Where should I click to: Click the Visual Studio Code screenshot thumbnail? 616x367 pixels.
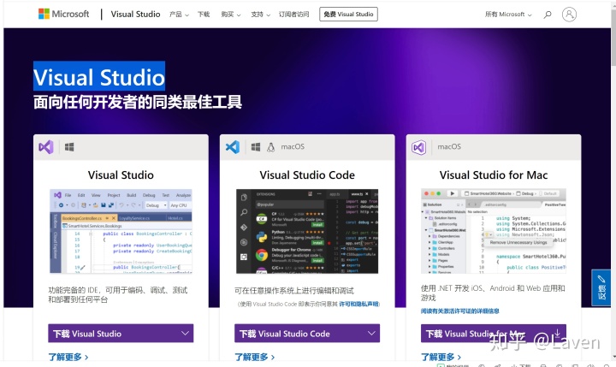pyautogui.click(x=307, y=231)
